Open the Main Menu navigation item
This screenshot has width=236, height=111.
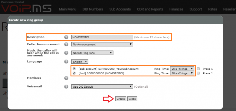pos(67,9)
